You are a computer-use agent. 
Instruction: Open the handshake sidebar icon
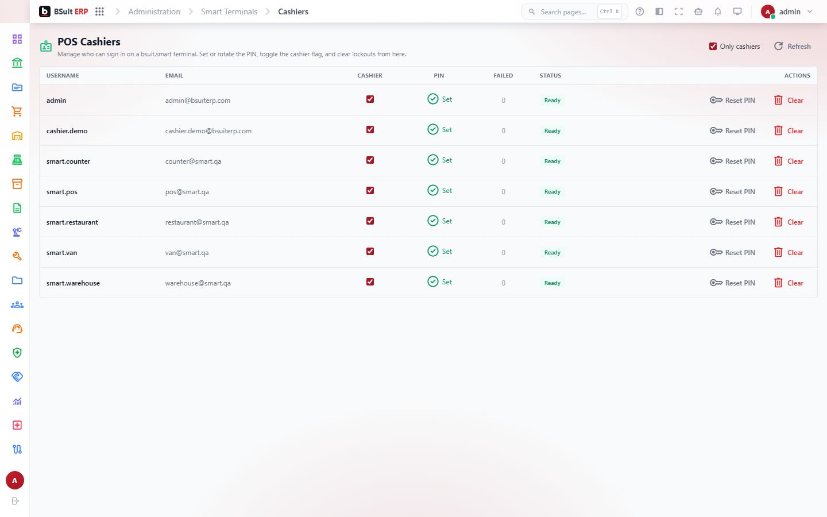point(17,377)
